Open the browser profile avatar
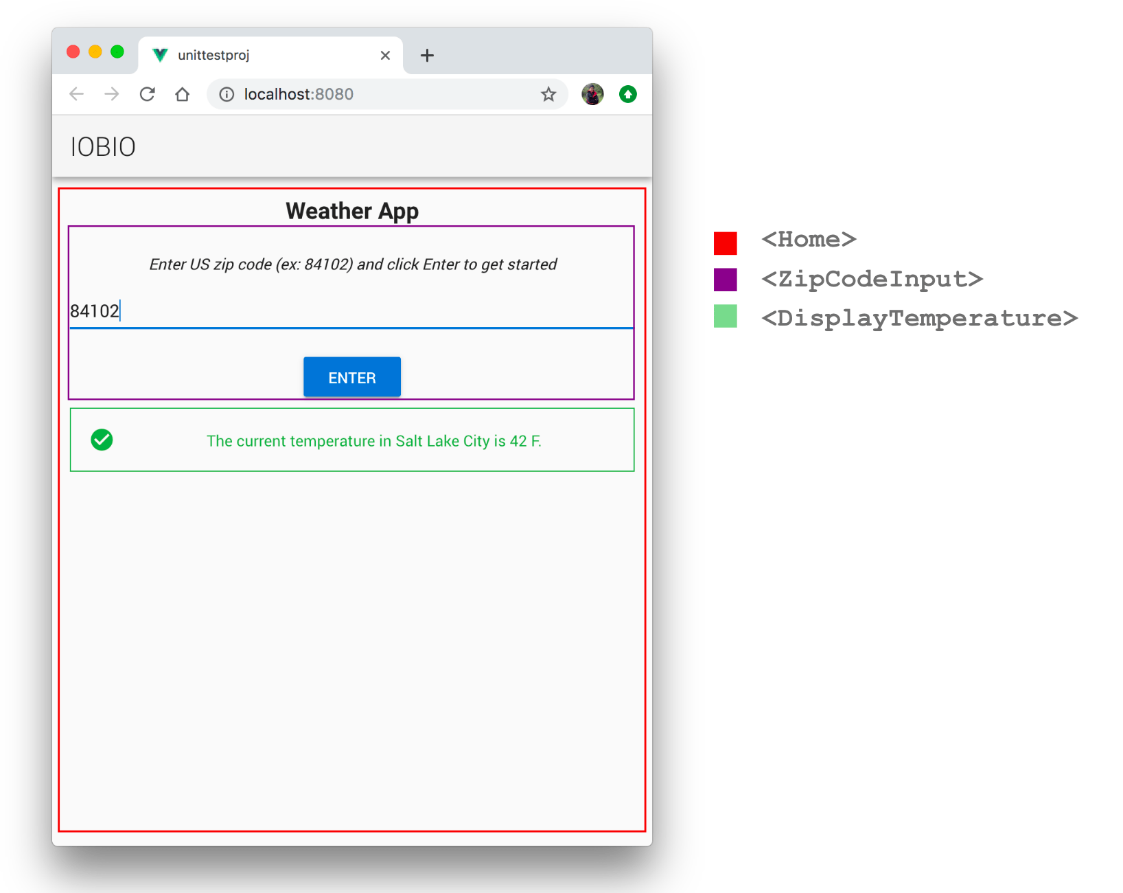 592,94
